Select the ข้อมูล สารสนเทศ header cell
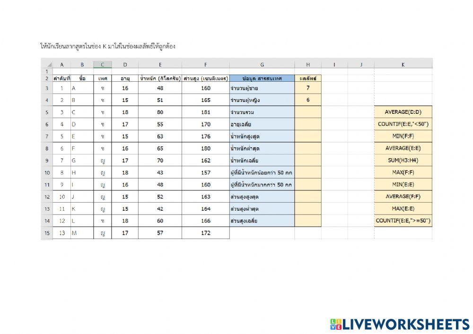 tap(262, 78)
